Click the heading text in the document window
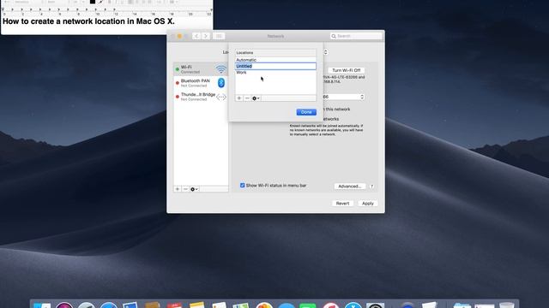Image resolution: width=549 pixels, height=308 pixels. pyautogui.click(x=88, y=21)
